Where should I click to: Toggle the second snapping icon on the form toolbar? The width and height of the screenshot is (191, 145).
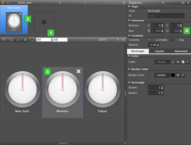coord(11,40)
